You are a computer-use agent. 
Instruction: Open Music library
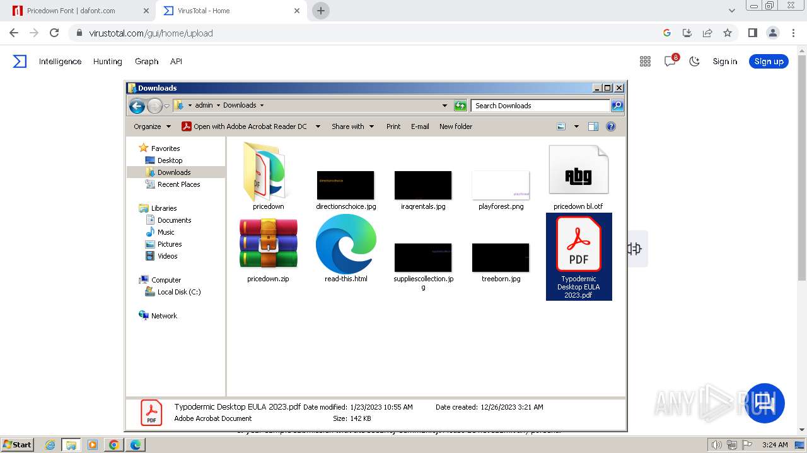click(160, 232)
